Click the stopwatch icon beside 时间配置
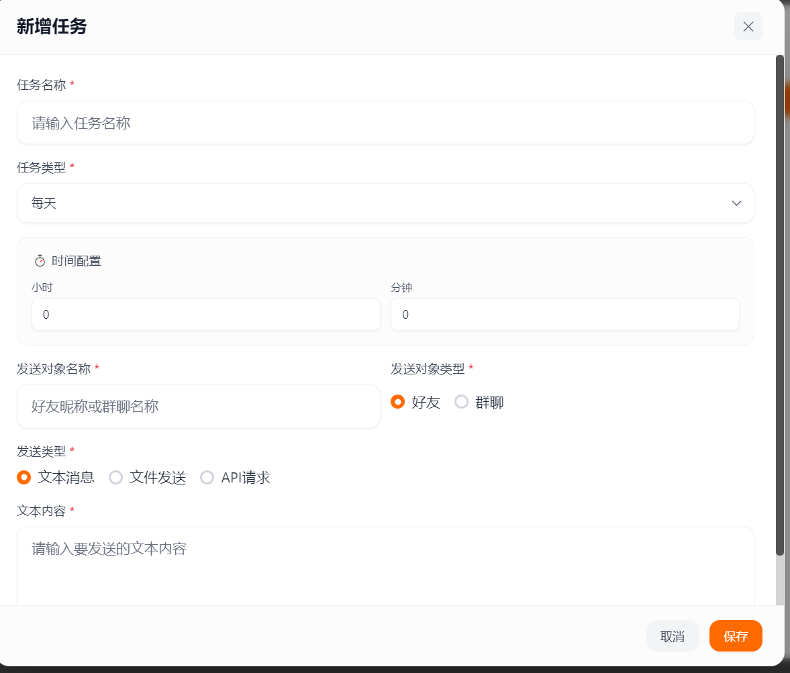The width and height of the screenshot is (790, 673). coord(40,260)
